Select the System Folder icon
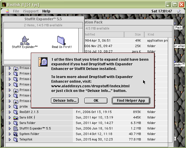This screenshot has width=186, height=148. [x=16, y=134]
